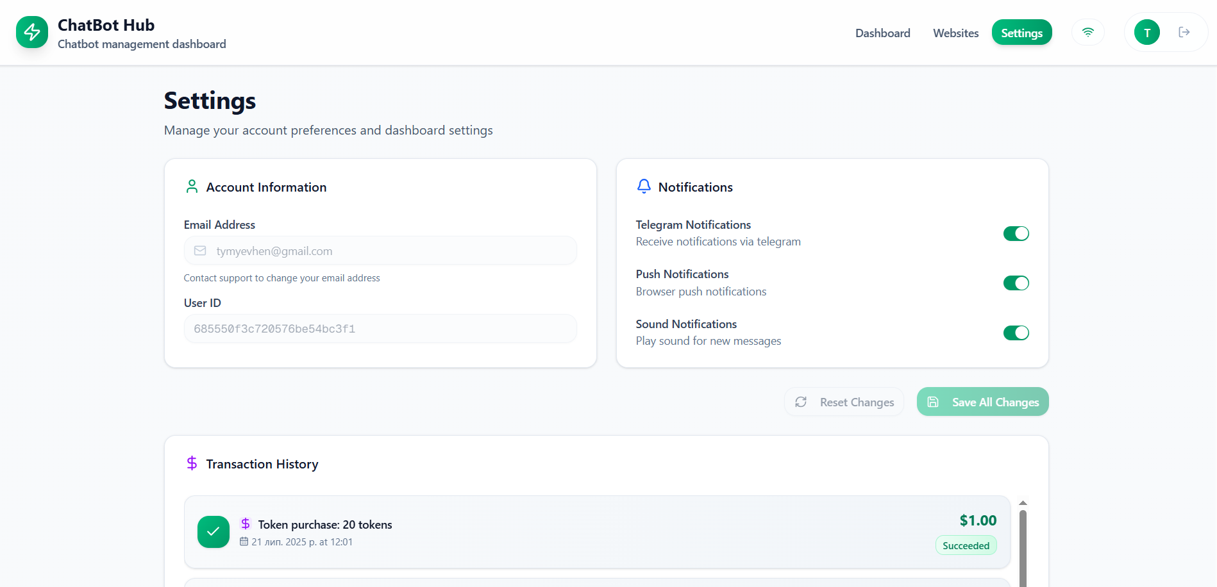The image size is (1217, 587).
Task: Click the connection status wifi icon
Action: 1087,32
